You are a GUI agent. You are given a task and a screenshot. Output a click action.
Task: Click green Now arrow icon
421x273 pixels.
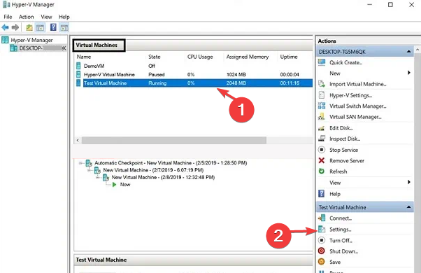click(115, 185)
